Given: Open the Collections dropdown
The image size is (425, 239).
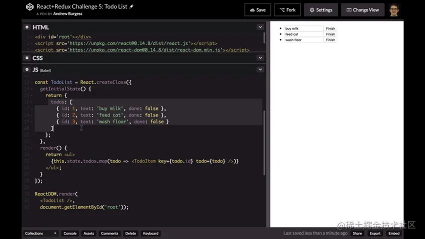Looking at the screenshot, I should tap(40, 233).
